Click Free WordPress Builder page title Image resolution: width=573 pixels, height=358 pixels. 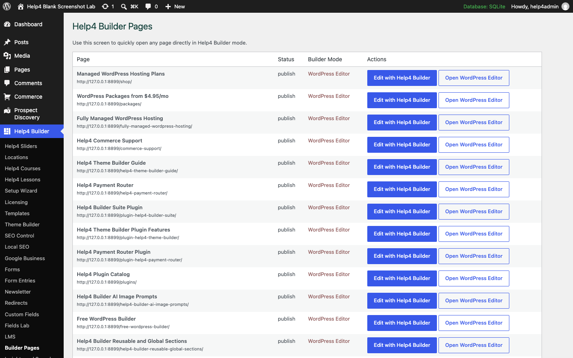pos(106,319)
